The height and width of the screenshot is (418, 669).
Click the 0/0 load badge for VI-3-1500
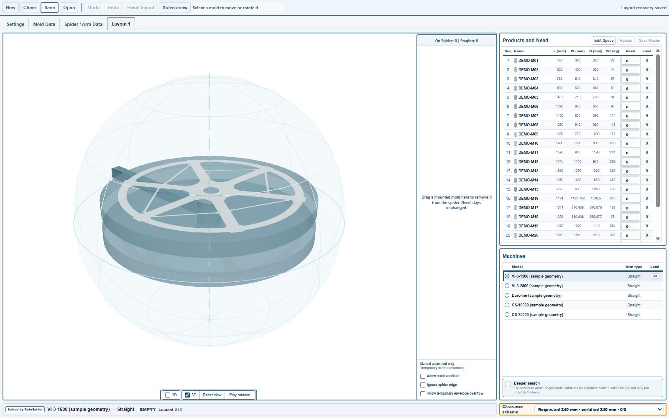coord(655,276)
